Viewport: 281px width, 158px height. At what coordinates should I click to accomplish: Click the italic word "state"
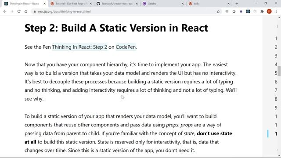[x=189, y=133]
